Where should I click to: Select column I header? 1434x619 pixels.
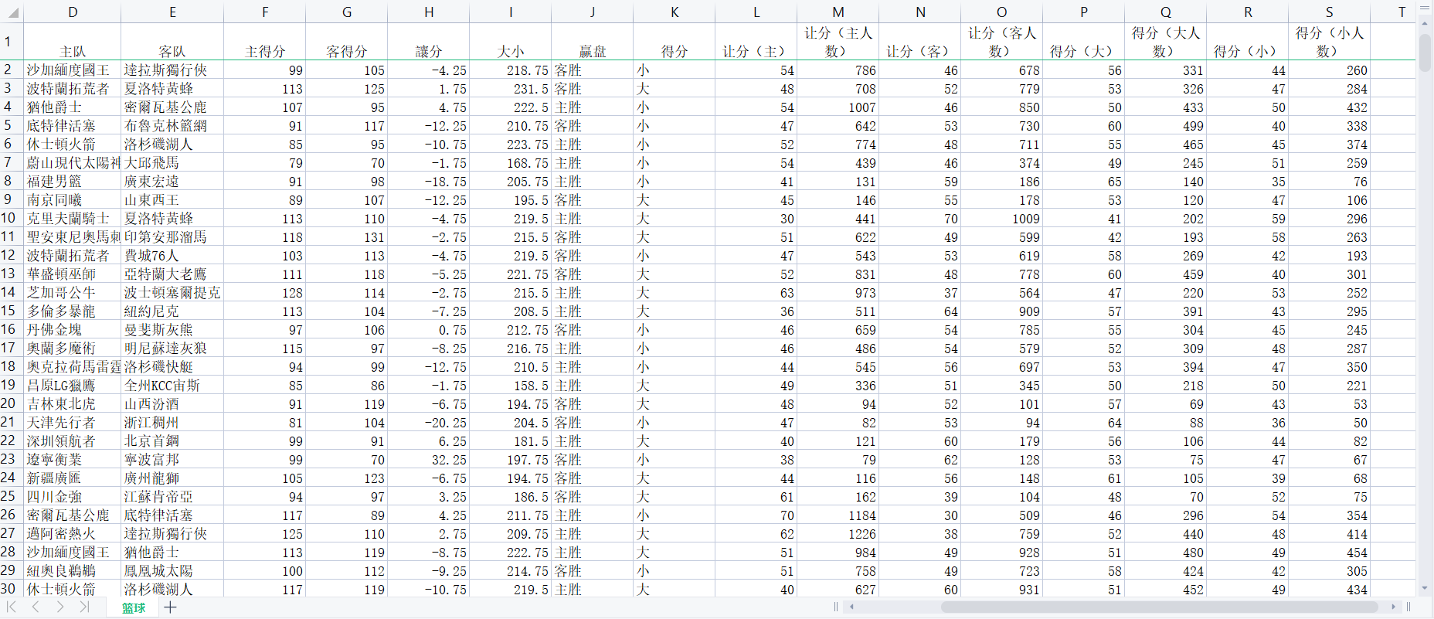click(x=511, y=12)
